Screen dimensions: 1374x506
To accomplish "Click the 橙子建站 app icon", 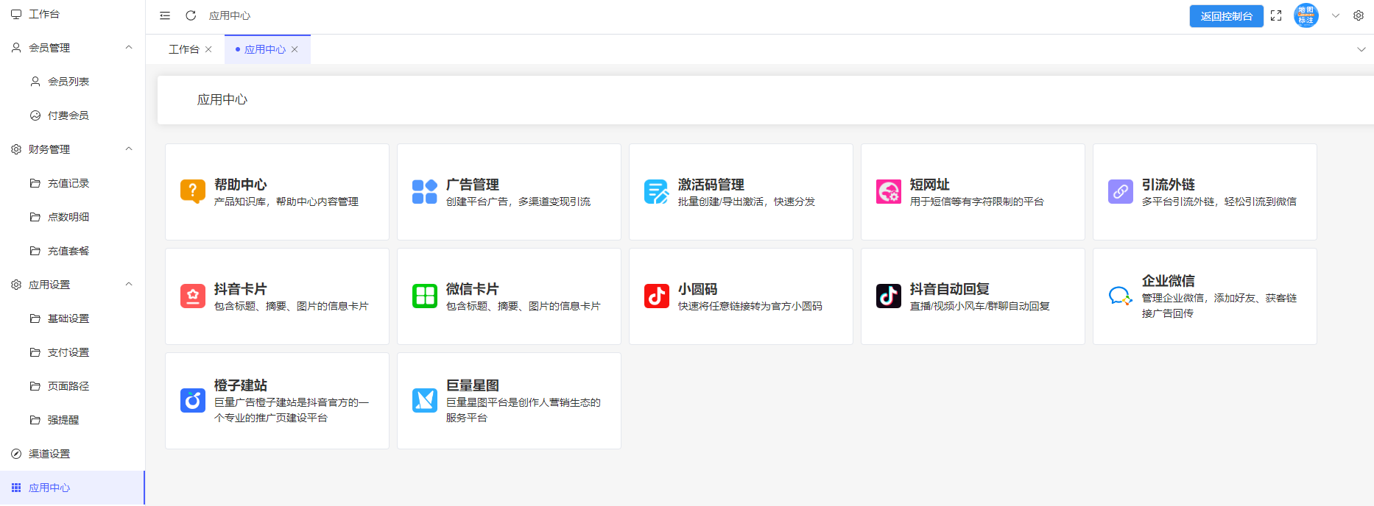I will click(193, 400).
